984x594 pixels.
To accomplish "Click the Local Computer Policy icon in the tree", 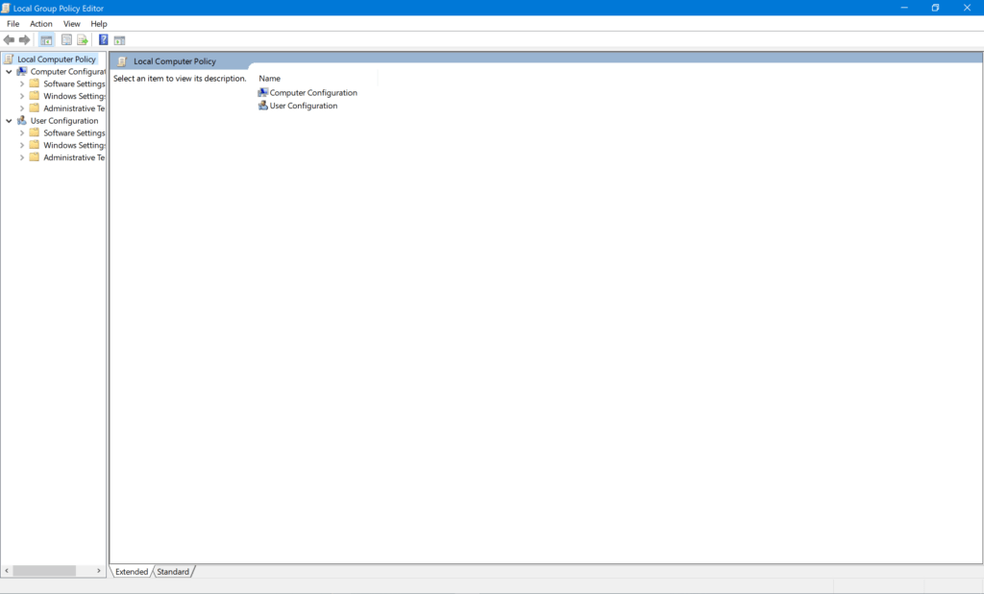I will coord(8,59).
